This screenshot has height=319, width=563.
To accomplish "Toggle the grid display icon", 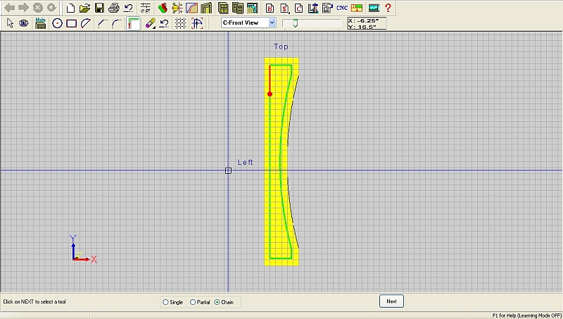I will 180,23.
